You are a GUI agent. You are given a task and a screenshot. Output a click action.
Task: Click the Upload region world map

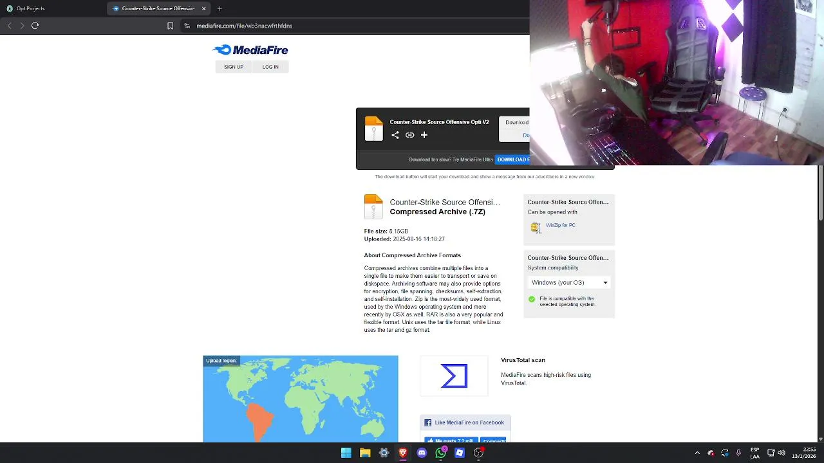pos(301,399)
